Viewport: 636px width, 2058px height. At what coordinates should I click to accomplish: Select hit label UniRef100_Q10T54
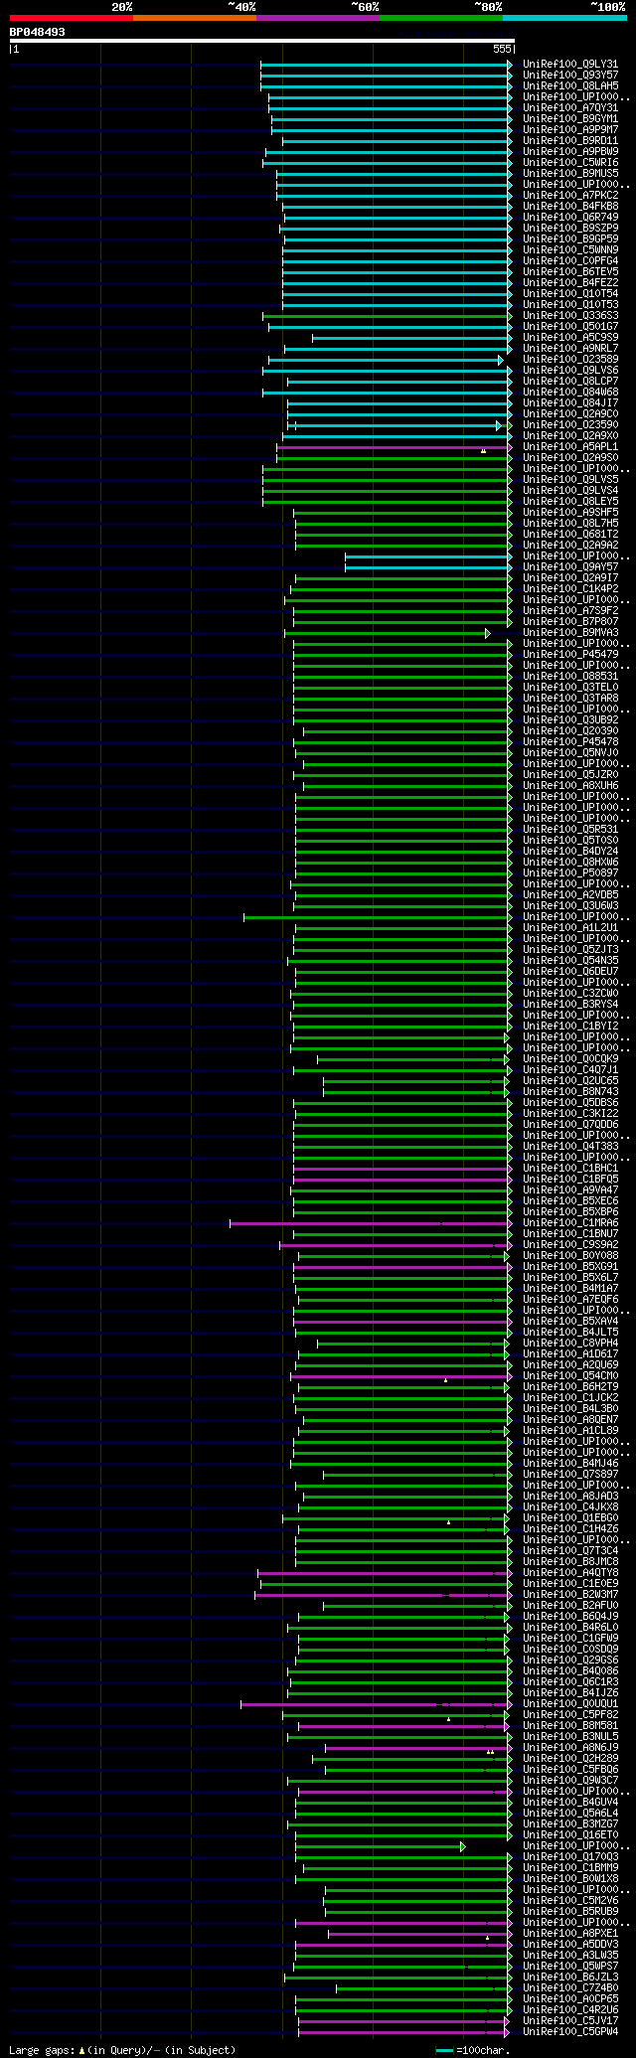click(x=572, y=294)
